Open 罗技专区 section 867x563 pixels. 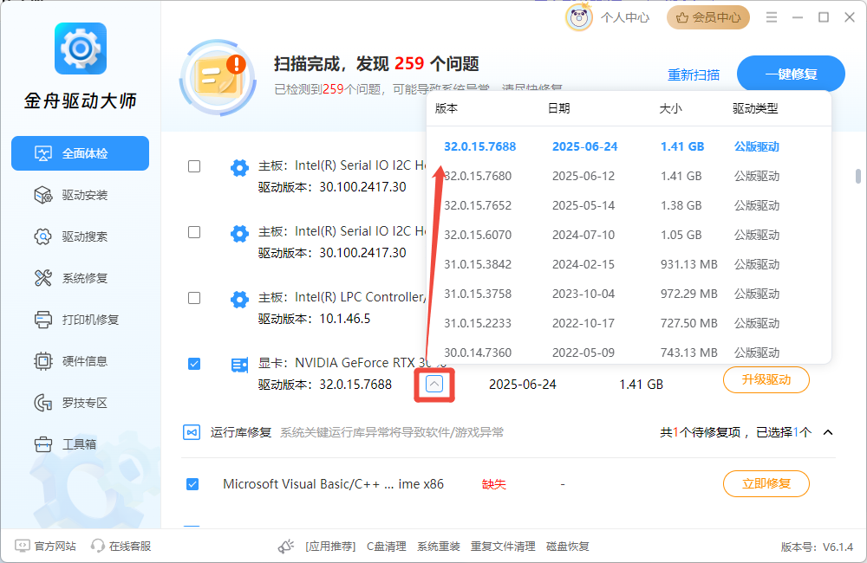click(x=80, y=403)
